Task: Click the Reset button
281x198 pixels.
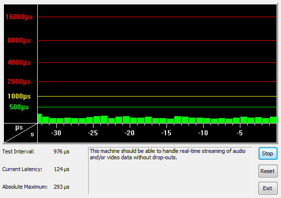Action: pyautogui.click(x=268, y=171)
